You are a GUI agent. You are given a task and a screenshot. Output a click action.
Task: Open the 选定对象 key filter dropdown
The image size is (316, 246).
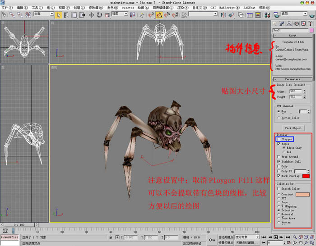(247, 237)
